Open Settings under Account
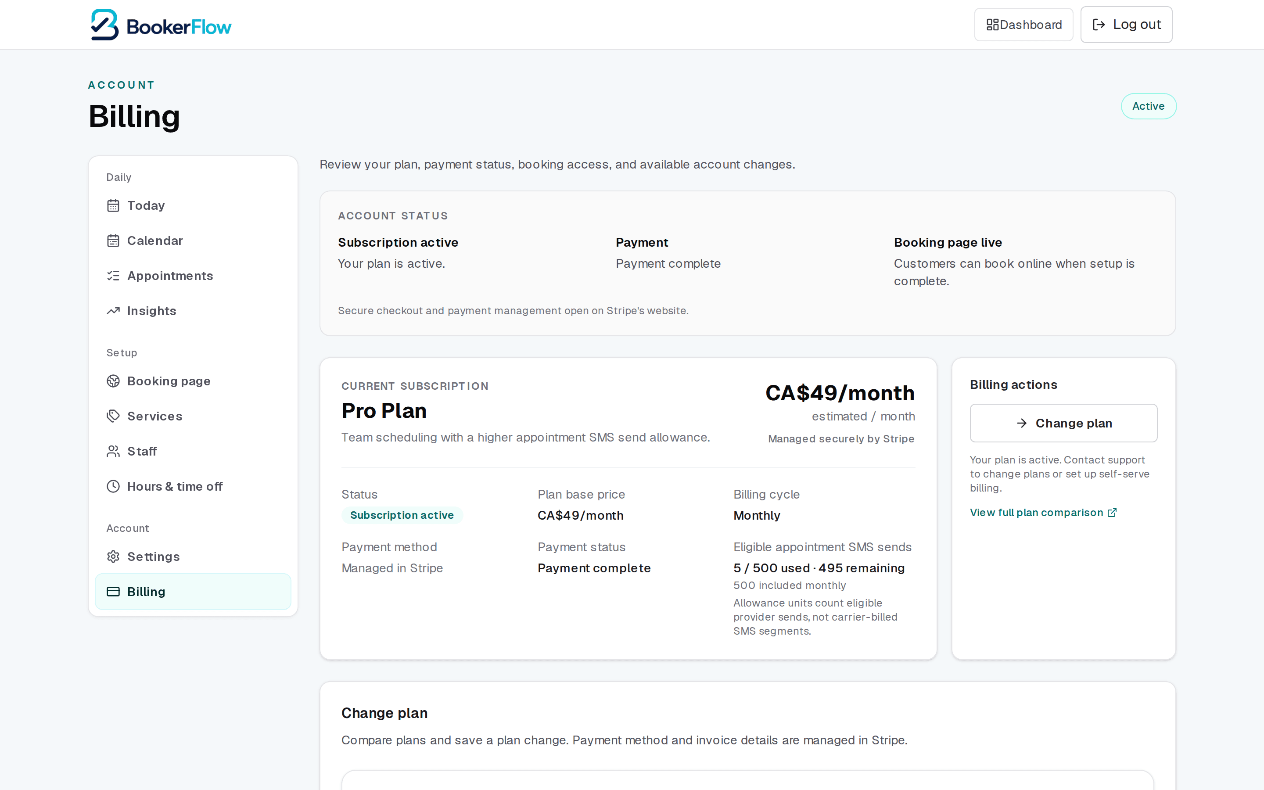 tap(193, 557)
